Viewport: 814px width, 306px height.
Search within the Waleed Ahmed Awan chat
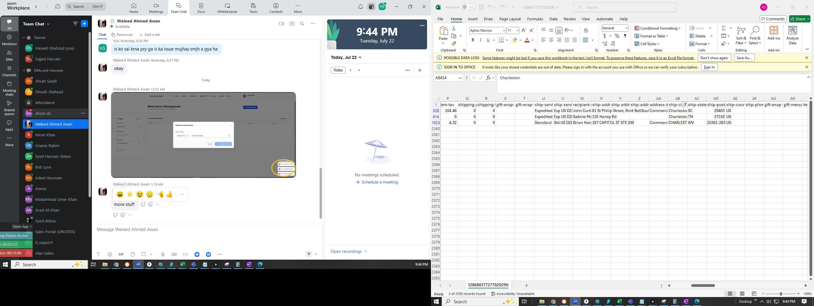click(302, 24)
